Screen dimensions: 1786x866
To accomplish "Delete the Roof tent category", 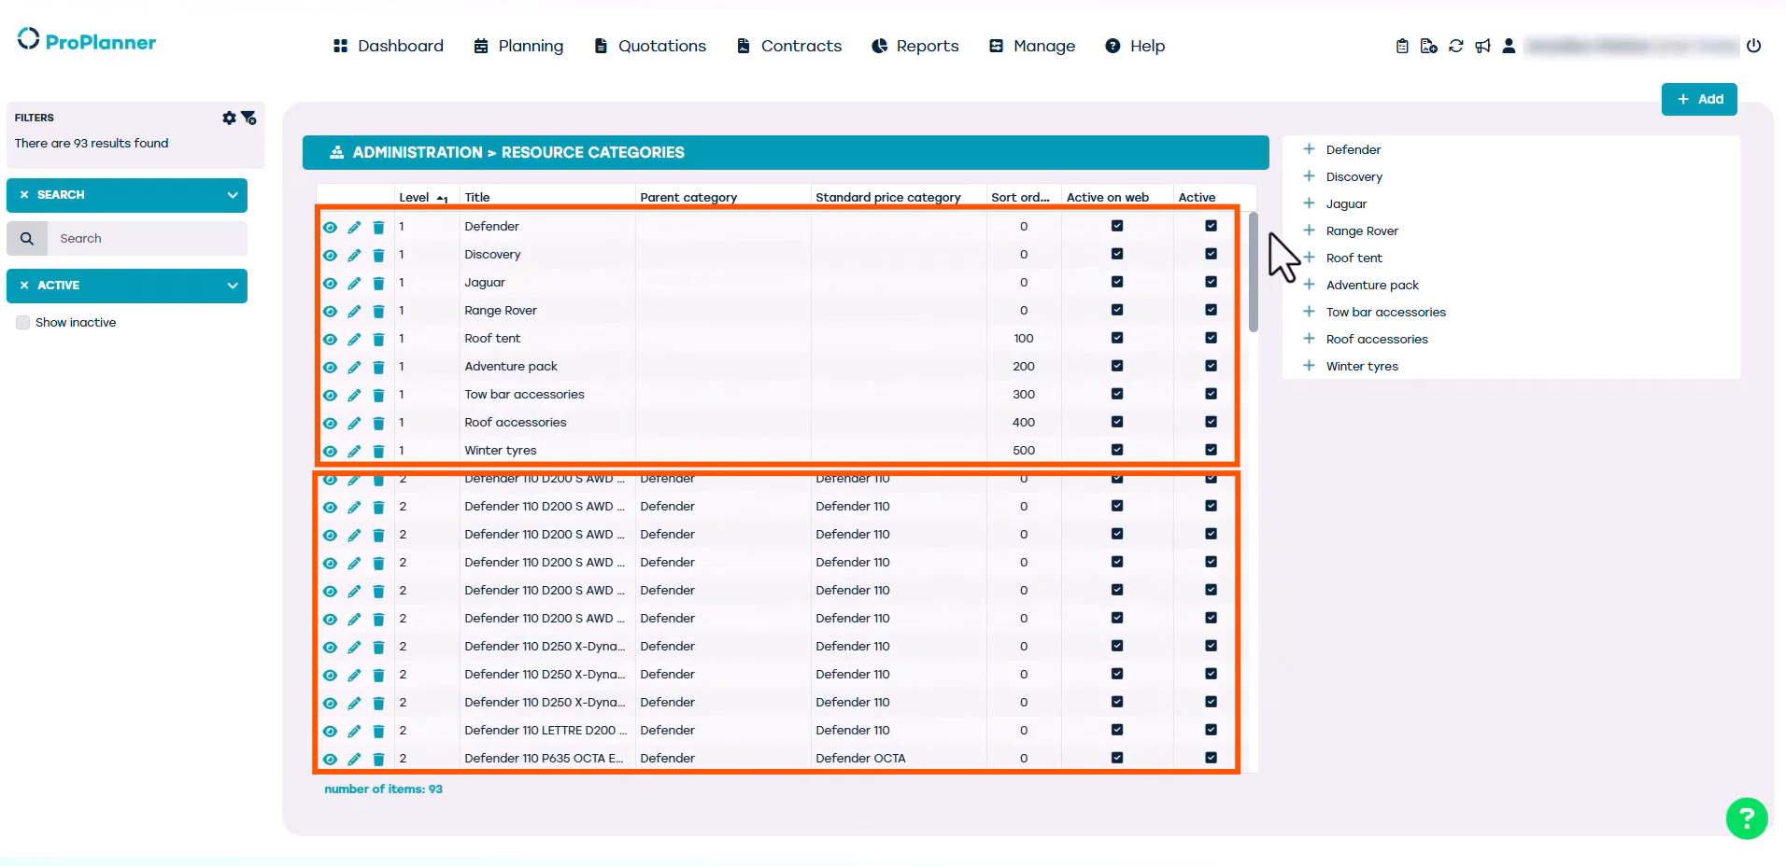I will [378, 340].
